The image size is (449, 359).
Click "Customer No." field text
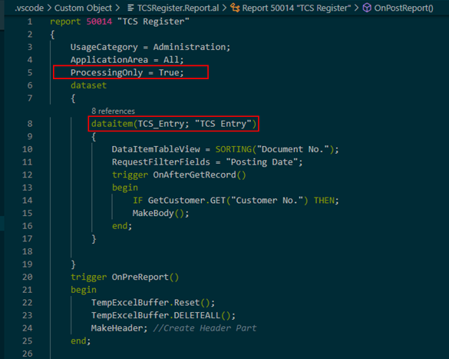click(267, 201)
